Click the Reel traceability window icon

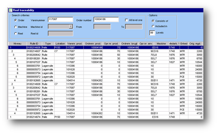pos(10,10)
